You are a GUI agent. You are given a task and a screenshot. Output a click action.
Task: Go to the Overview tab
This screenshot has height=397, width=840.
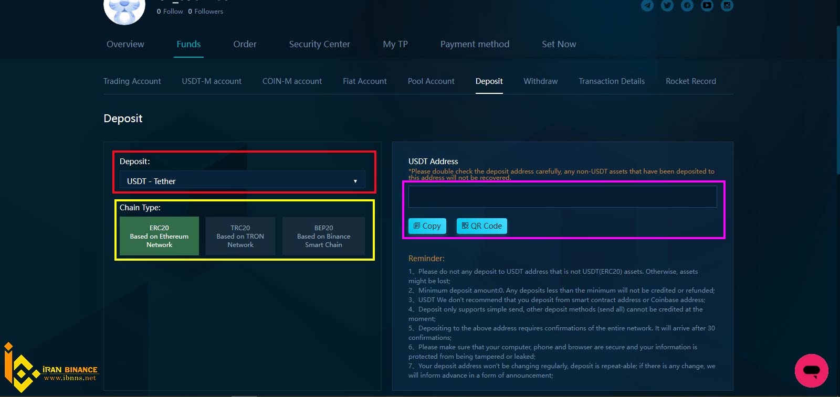[125, 44]
